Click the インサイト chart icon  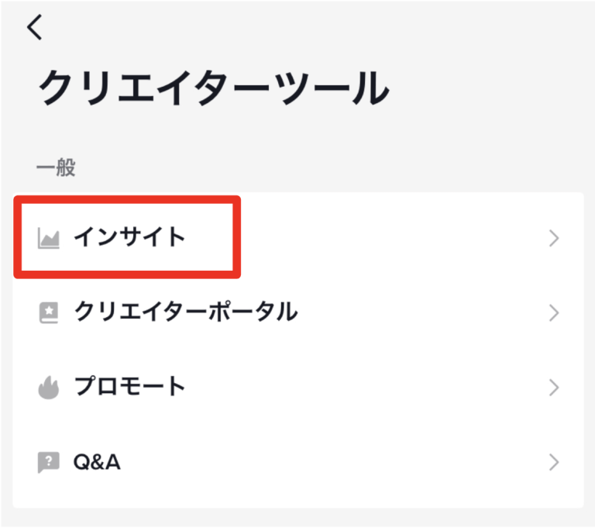49,238
